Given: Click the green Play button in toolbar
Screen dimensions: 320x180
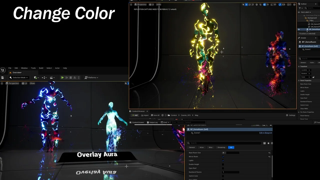Looking at the screenshot, I should point(62,77).
